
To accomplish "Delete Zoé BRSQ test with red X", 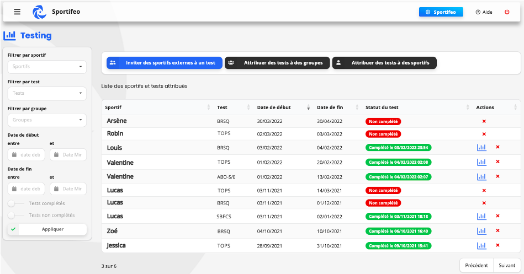I will 497,230.
